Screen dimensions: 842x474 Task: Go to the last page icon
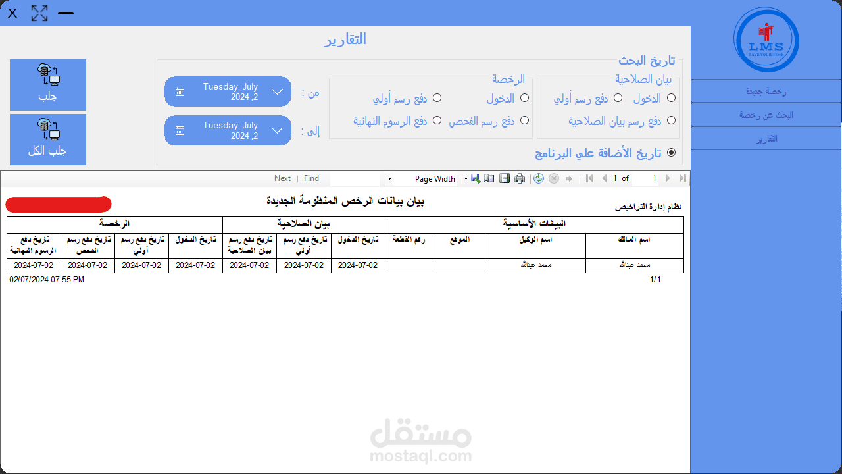coord(683,178)
